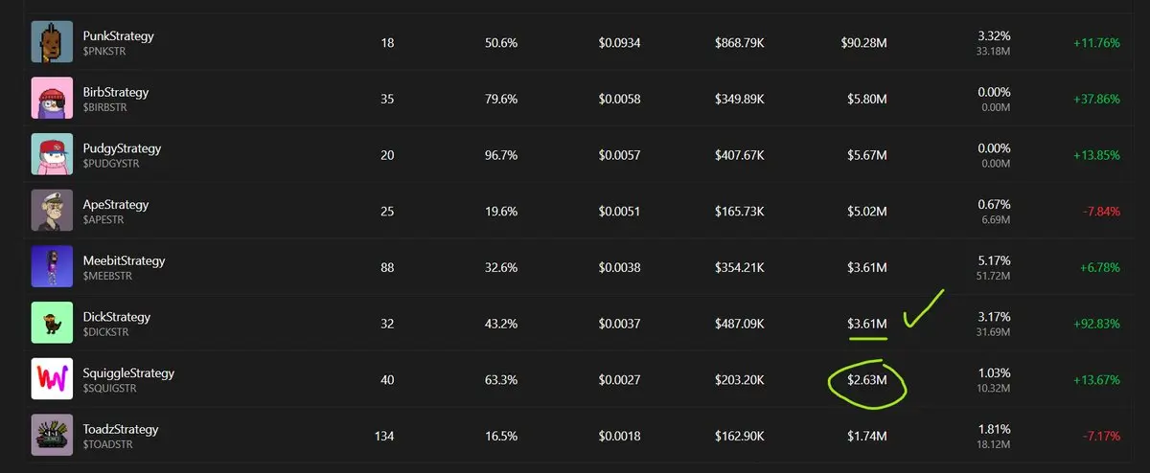
Task: Open the PunkStrategy token name link
Action: point(118,35)
